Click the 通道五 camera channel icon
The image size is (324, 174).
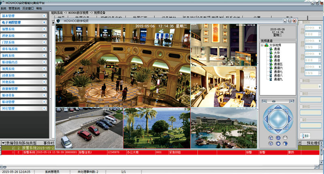(x=270, y=64)
